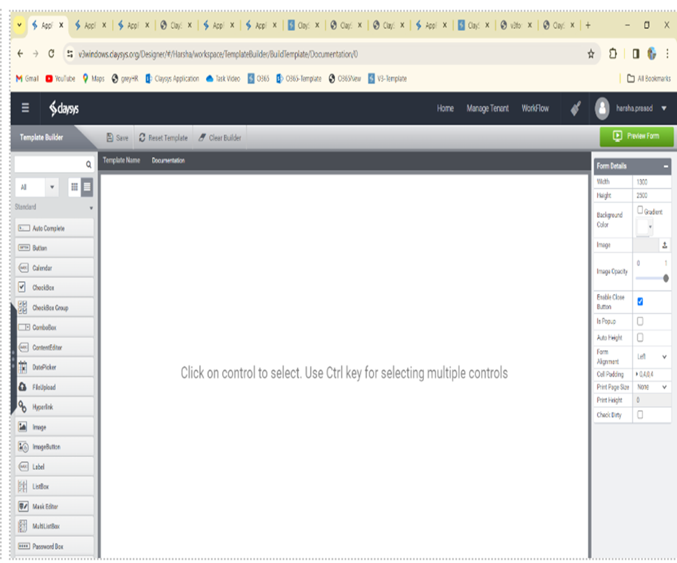Viewport: 677px width, 563px height.
Task: Disable the Enable Close Button checkbox
Action: tap(640, 302)
